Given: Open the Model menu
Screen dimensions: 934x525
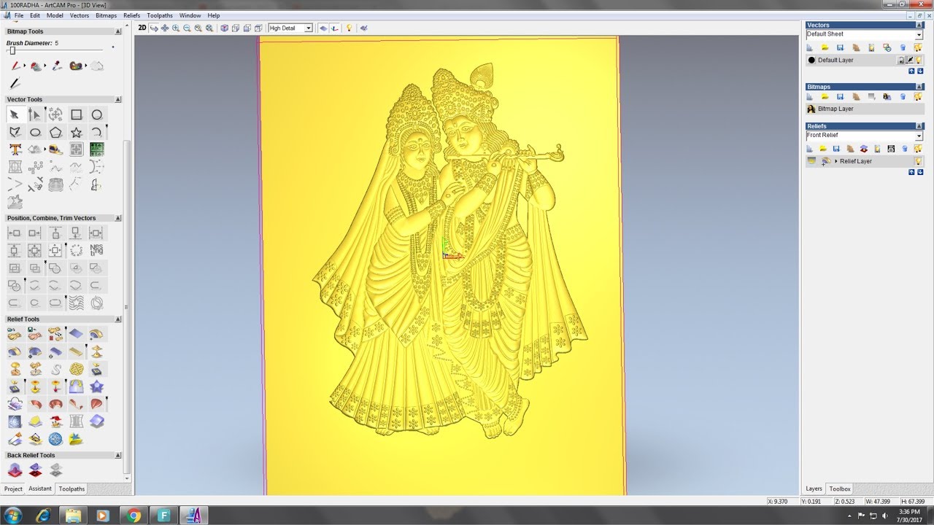Looking at the screenshot, I should [55, 15].
